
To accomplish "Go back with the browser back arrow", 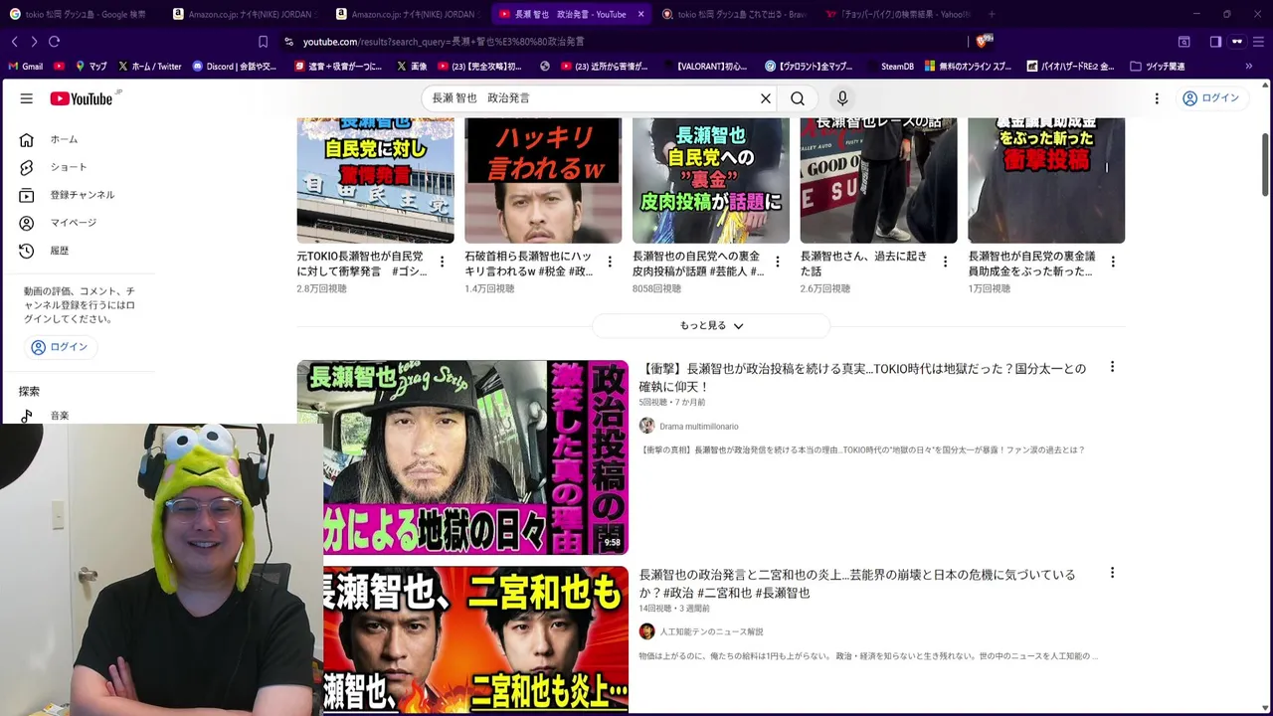I will 14,42.
